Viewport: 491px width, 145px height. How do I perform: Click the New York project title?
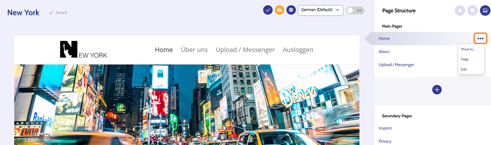pos(23,13)
